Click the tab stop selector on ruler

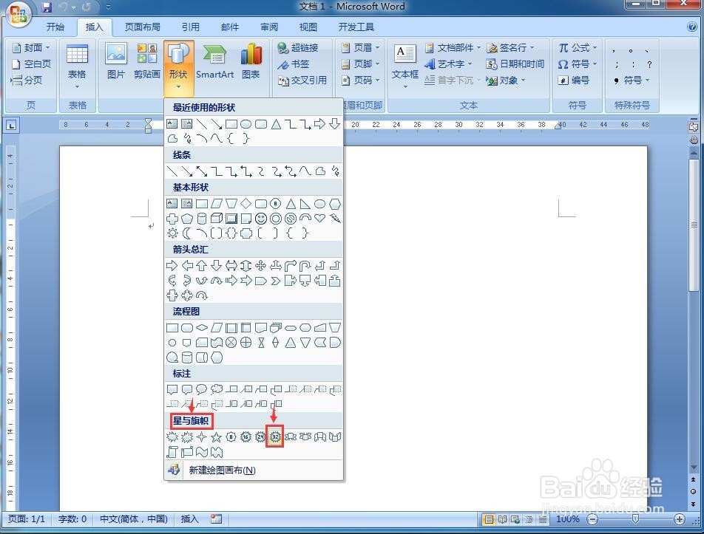11,125
